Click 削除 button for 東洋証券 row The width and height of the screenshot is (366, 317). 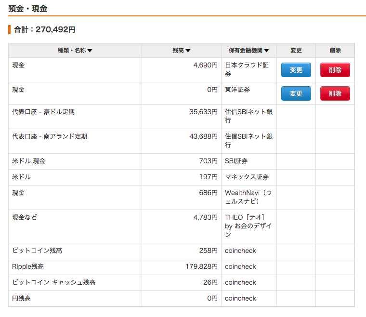(335, 93)
